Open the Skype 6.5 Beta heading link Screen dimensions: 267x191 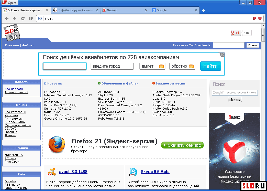155,172
